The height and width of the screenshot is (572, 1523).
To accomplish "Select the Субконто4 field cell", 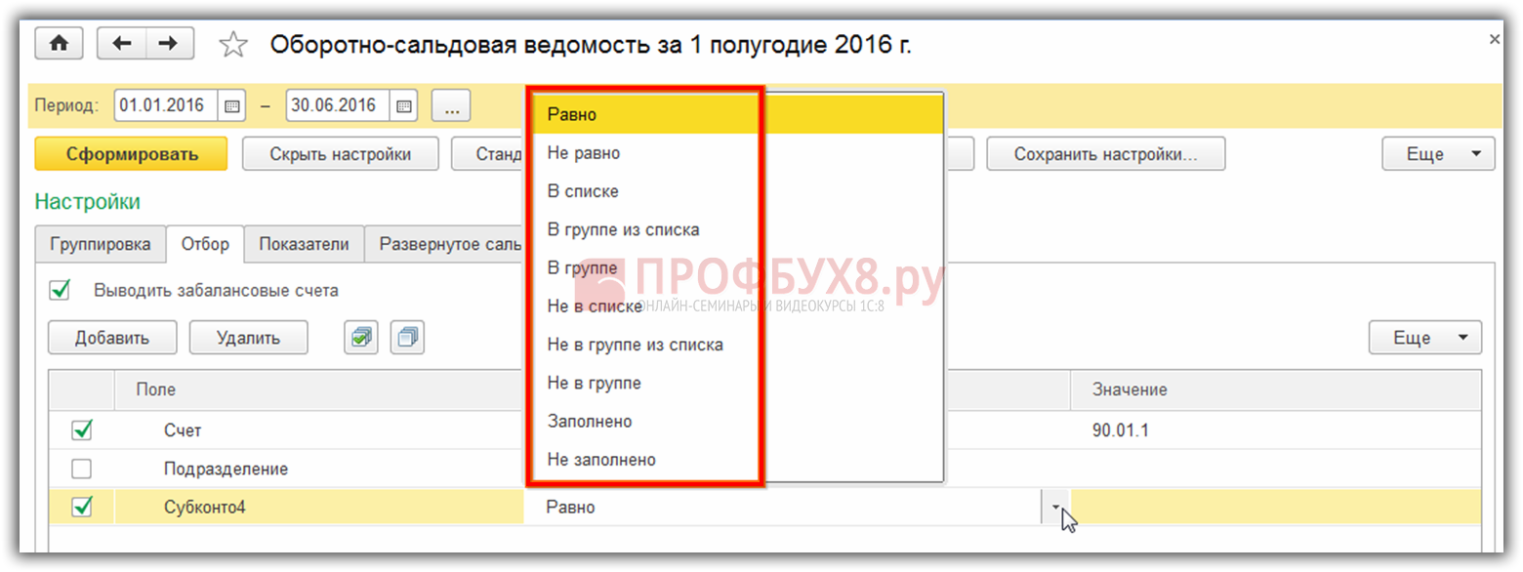I will tap(318, 508).
